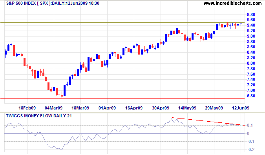Click the 16Apr09 date label

134,108
